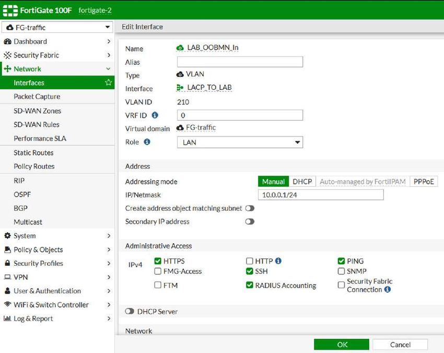Expand the Dashboard menu chevron
Viewport: 444px width, 353px height.
pyautogui.click(x=109, y=41)
